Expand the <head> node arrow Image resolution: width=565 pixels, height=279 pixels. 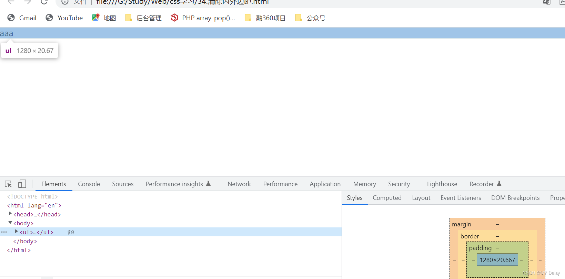pos(10,214)
